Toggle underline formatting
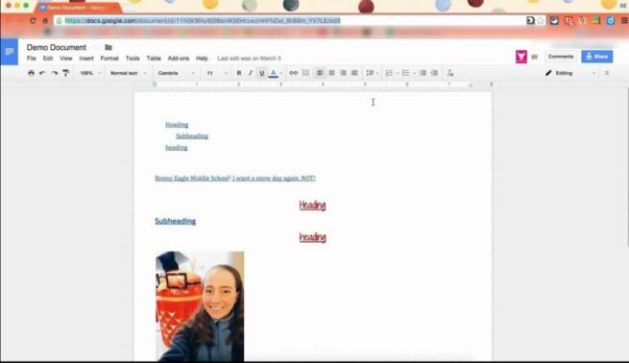This screenshot has width=629, height=363. (x=261, y=73)
